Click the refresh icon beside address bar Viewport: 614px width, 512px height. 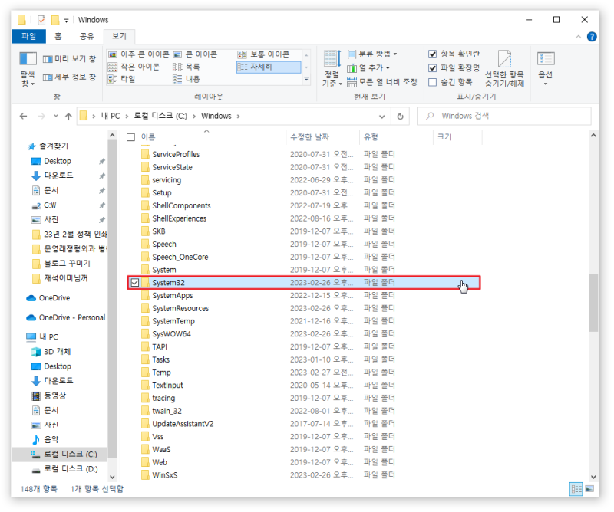point(400,117)
